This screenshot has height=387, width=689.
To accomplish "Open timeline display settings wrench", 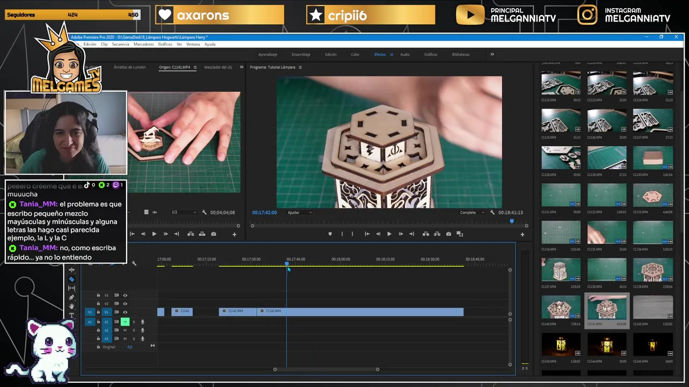I will 134,263.
